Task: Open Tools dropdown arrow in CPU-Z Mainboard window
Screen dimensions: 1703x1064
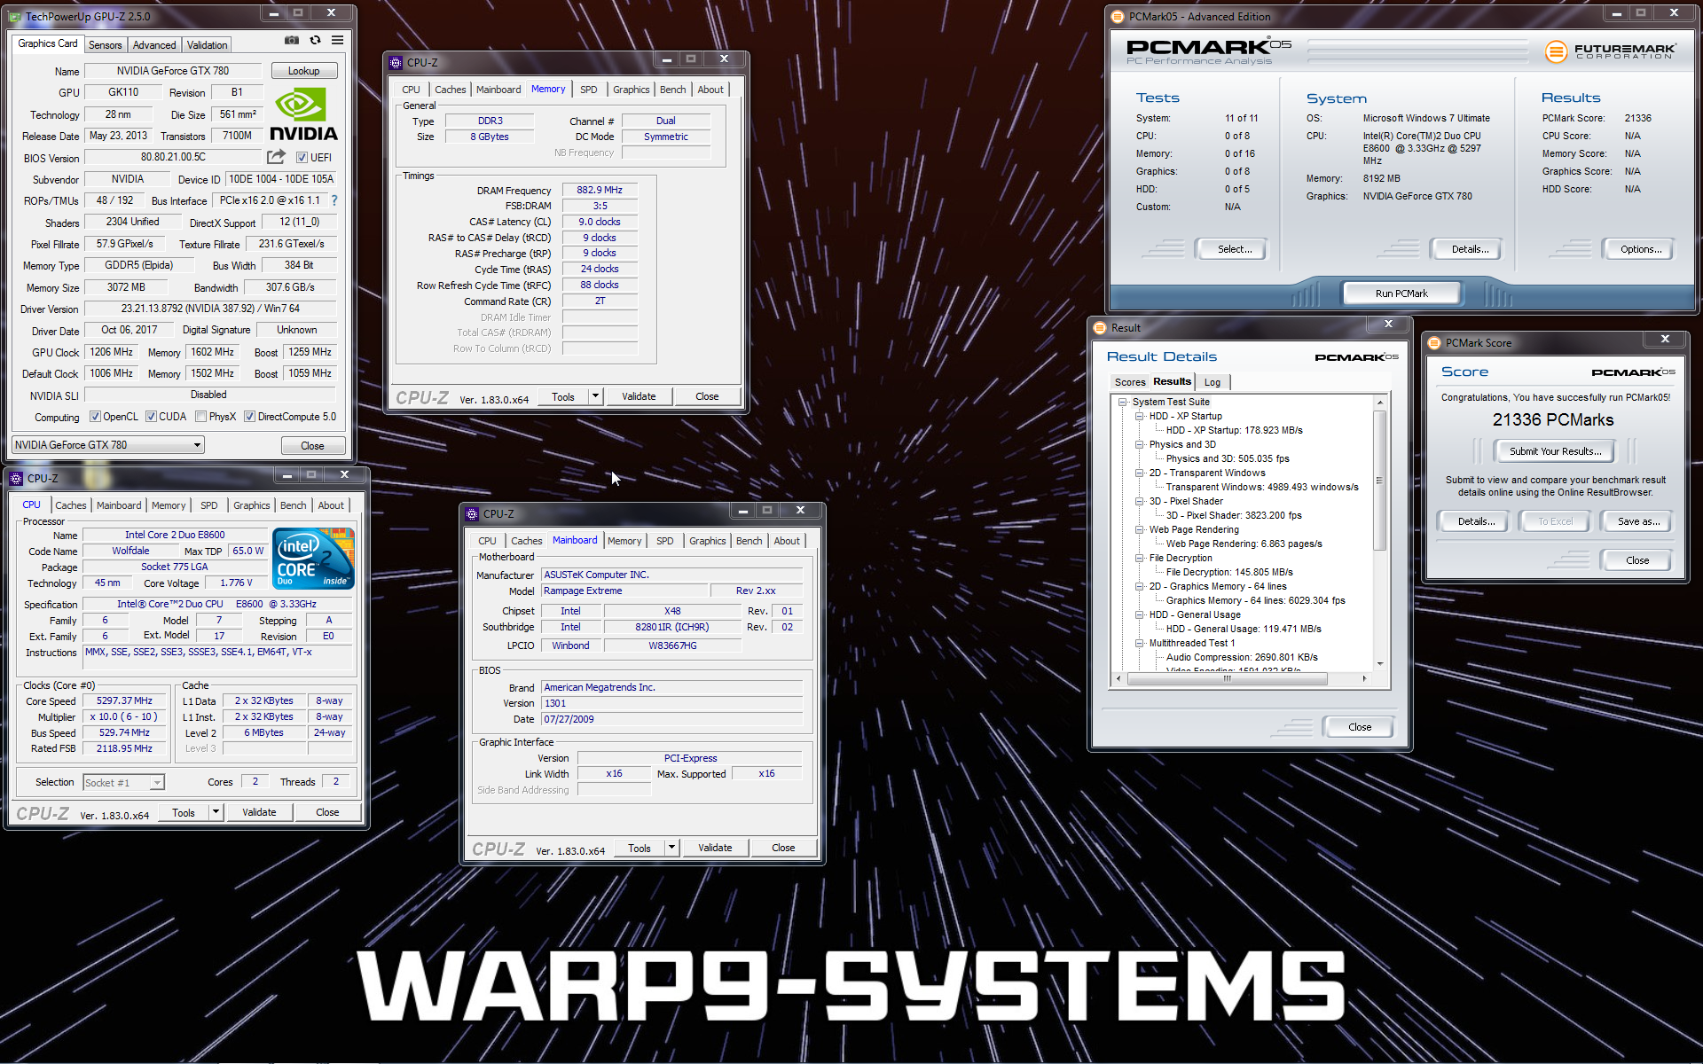Action: (671, 848)
